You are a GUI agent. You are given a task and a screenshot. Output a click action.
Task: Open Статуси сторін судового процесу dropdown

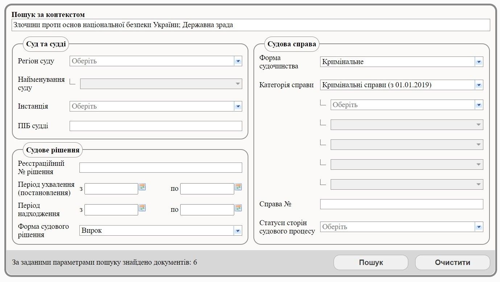click(x=479, y=227)
